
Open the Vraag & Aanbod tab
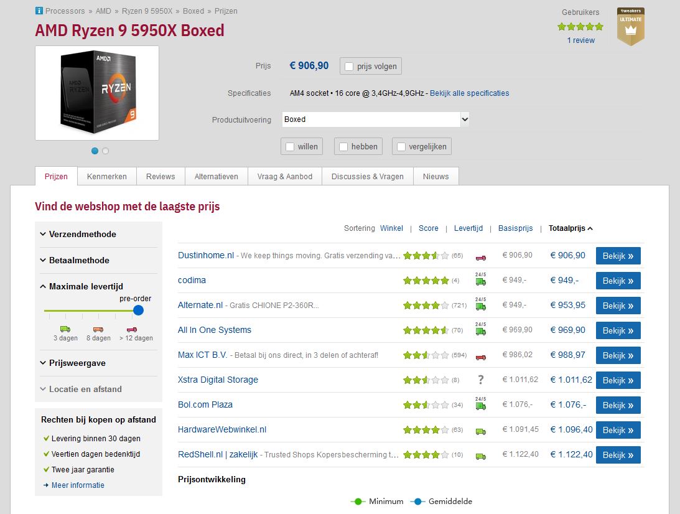[284, 177]
